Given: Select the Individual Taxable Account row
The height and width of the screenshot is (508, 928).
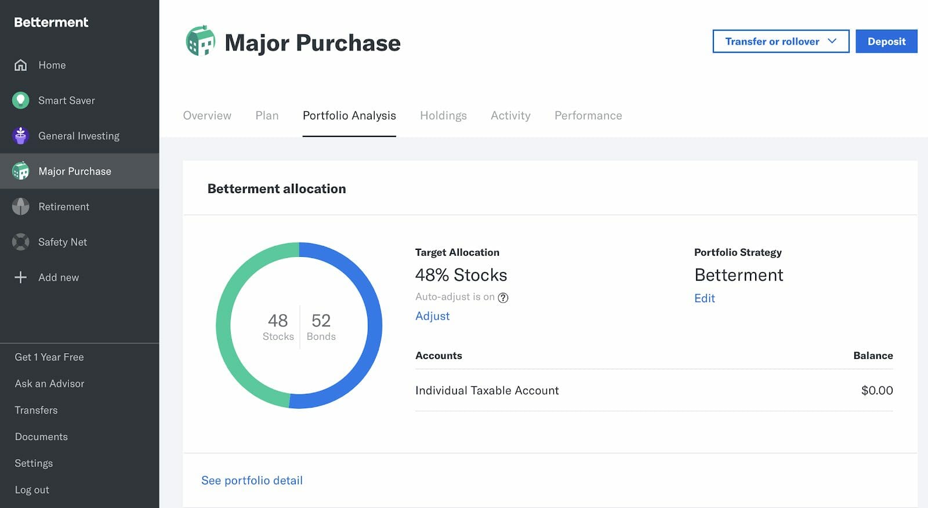Looking at the screenshot, I should [x=654, y=390].
